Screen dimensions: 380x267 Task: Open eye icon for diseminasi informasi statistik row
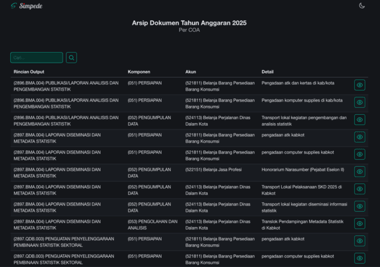click(x=359, y=206)
